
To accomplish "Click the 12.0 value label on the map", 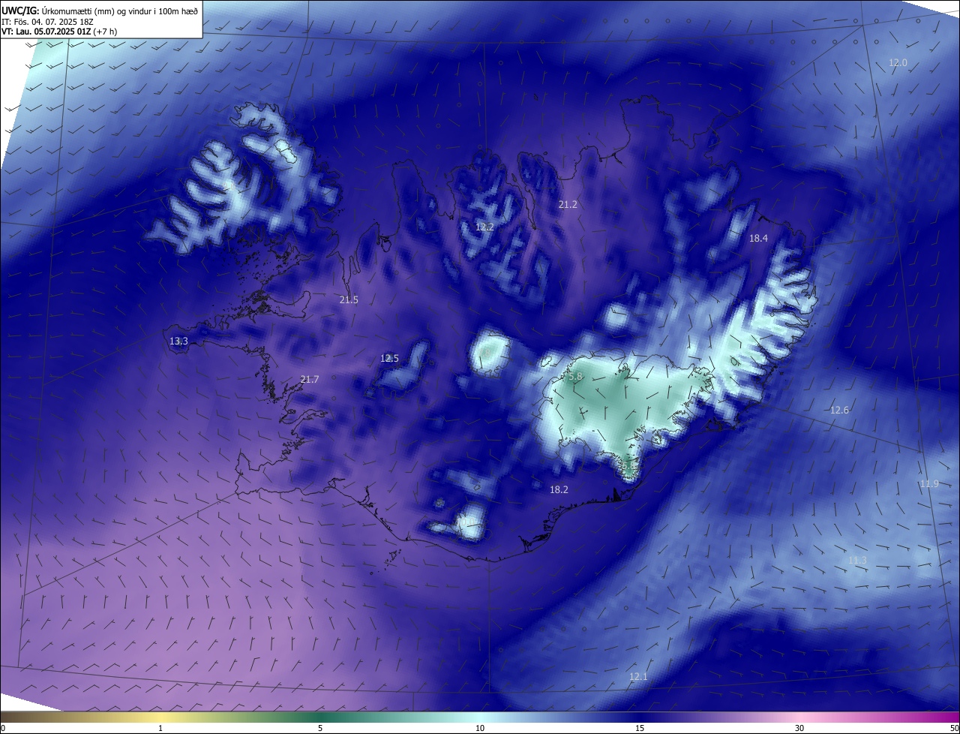I will click(x=898, y=63).
